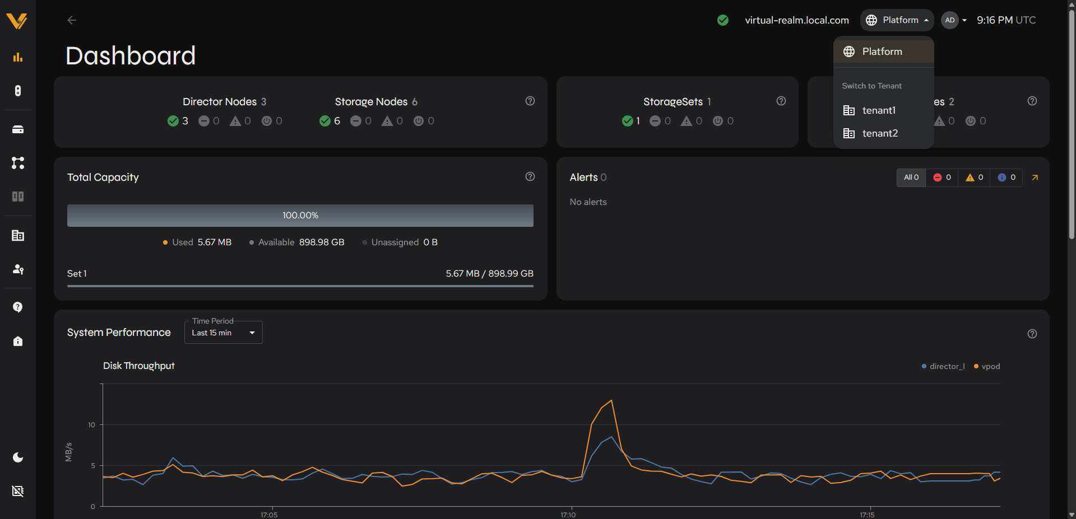Toggle director_l series in chart legend
Viewport: 1076px width, 519px height.
943,366
